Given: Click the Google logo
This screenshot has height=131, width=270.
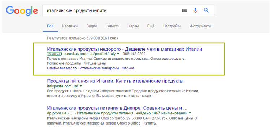Looking at the screenshot, I should point(22,11).
